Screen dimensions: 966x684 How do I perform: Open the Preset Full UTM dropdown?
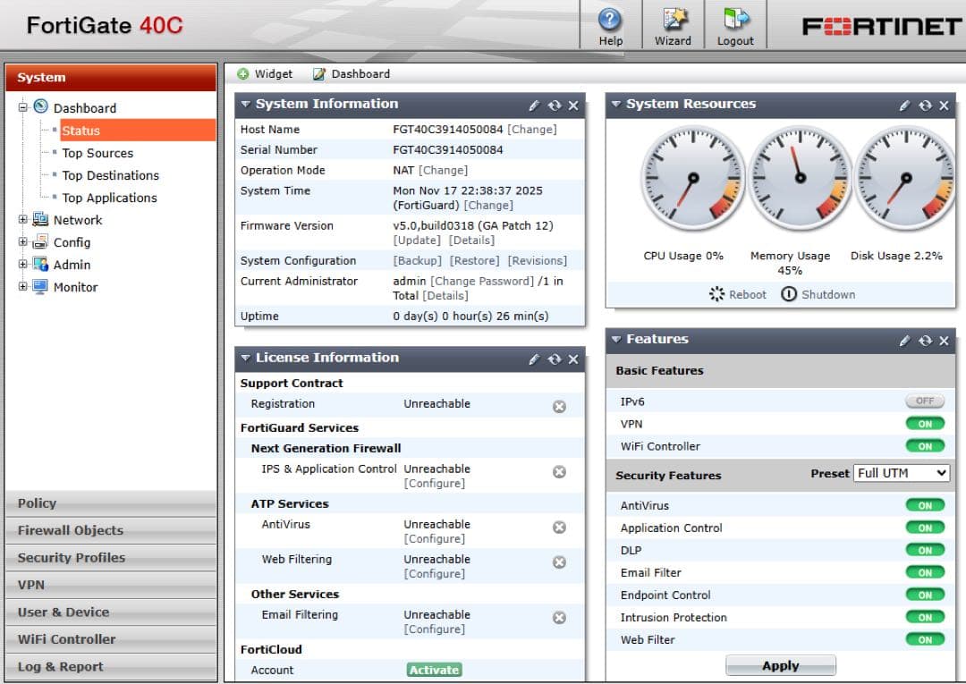[x=901, y=473]
